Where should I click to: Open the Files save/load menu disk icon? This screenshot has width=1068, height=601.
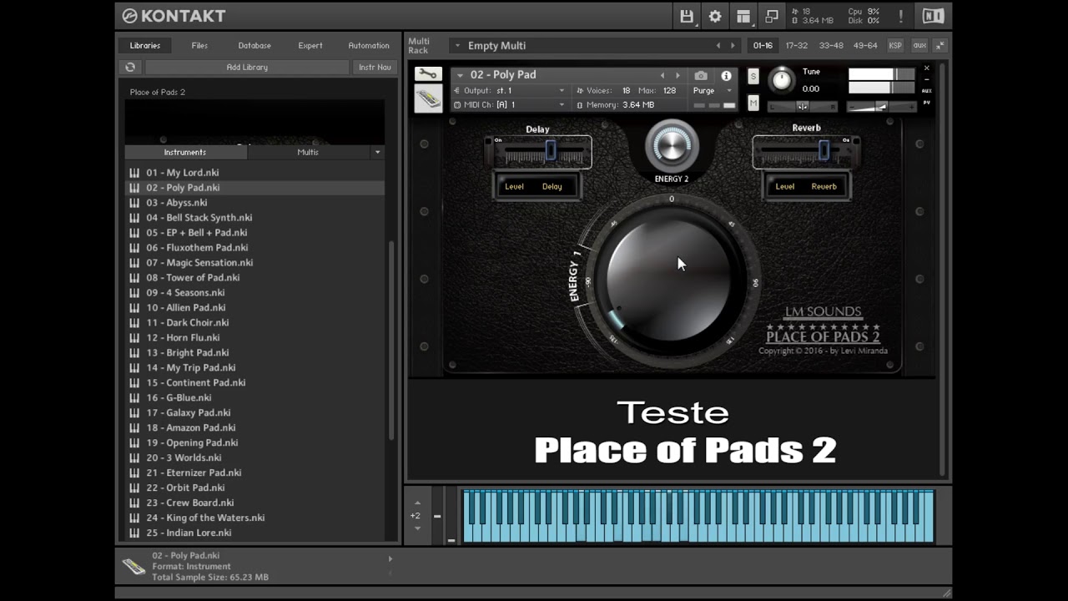pyautogui.click(x=687, y=16)
